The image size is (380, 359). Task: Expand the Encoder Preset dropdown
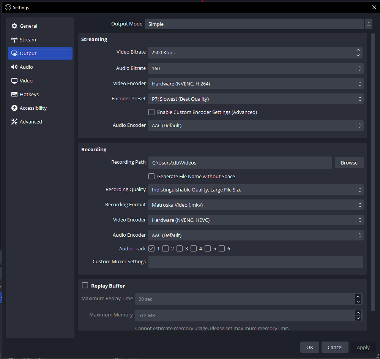point(255,99)
